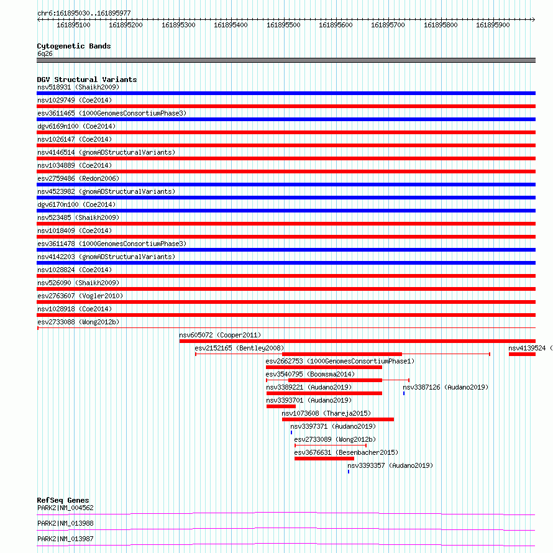Open esv2152165 (Bentley2008) label

(239, 348)
